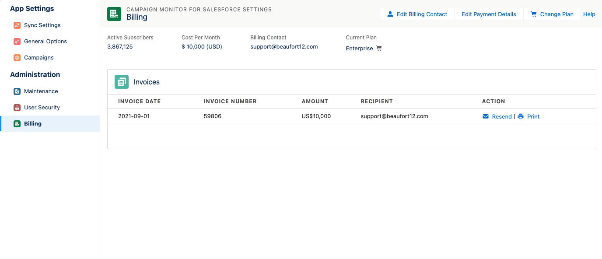Click the Billing Contact label
This screenshot has width=602, height=259.
click(x=268, y=38)
